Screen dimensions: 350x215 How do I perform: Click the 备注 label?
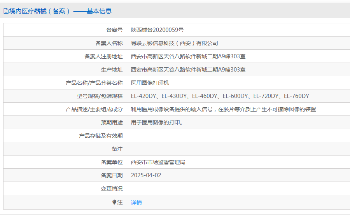click(117, 149)
